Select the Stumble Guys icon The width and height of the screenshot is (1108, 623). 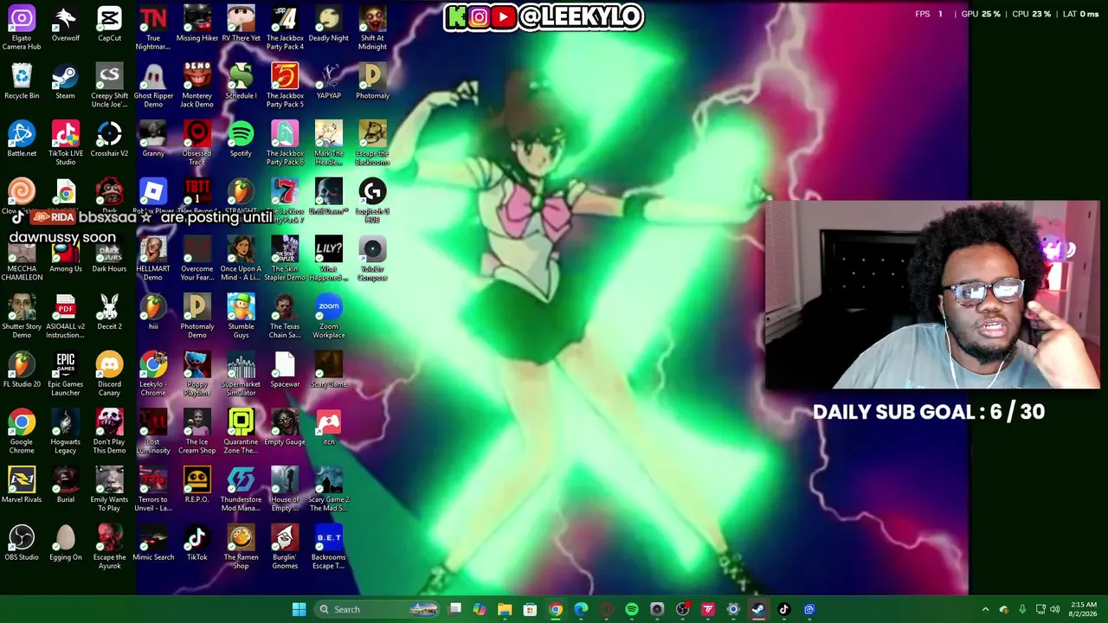click(241, 317)
